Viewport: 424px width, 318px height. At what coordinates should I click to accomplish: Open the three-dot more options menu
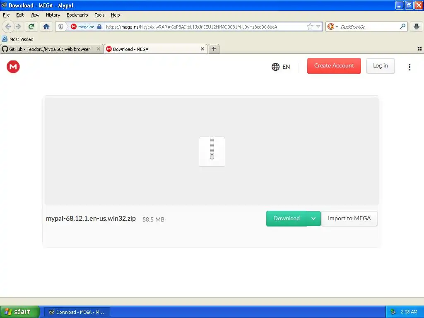(x=410, y=67)
